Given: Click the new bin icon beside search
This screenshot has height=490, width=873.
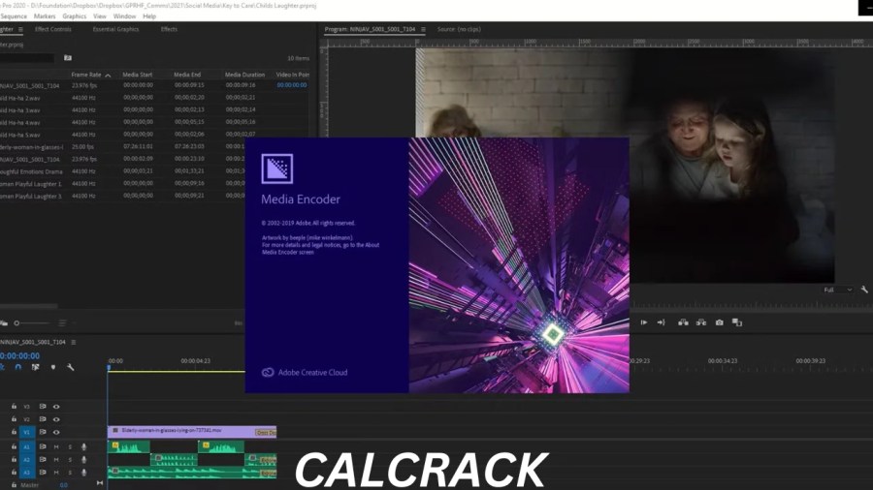Looking at the screenshot, I should pos(68,58).
